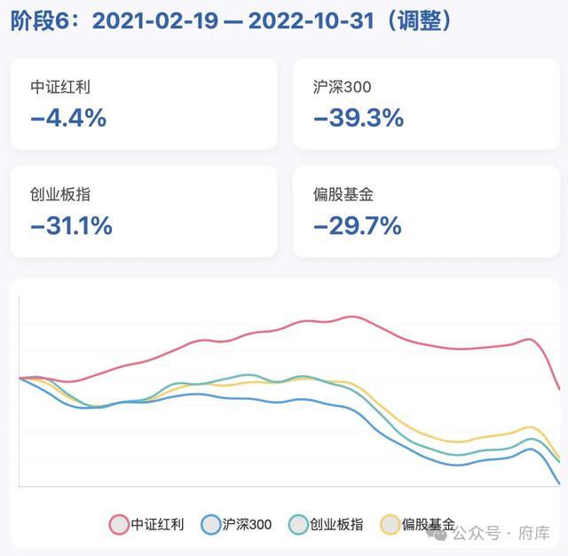Toggle the 中证红利 series legend label
Viewport: 568px width, 556px height.
158,524
